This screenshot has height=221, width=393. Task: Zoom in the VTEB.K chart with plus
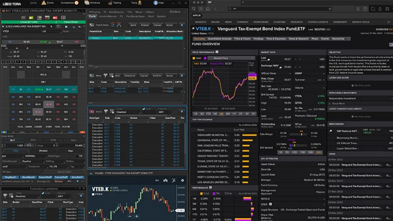137,216
